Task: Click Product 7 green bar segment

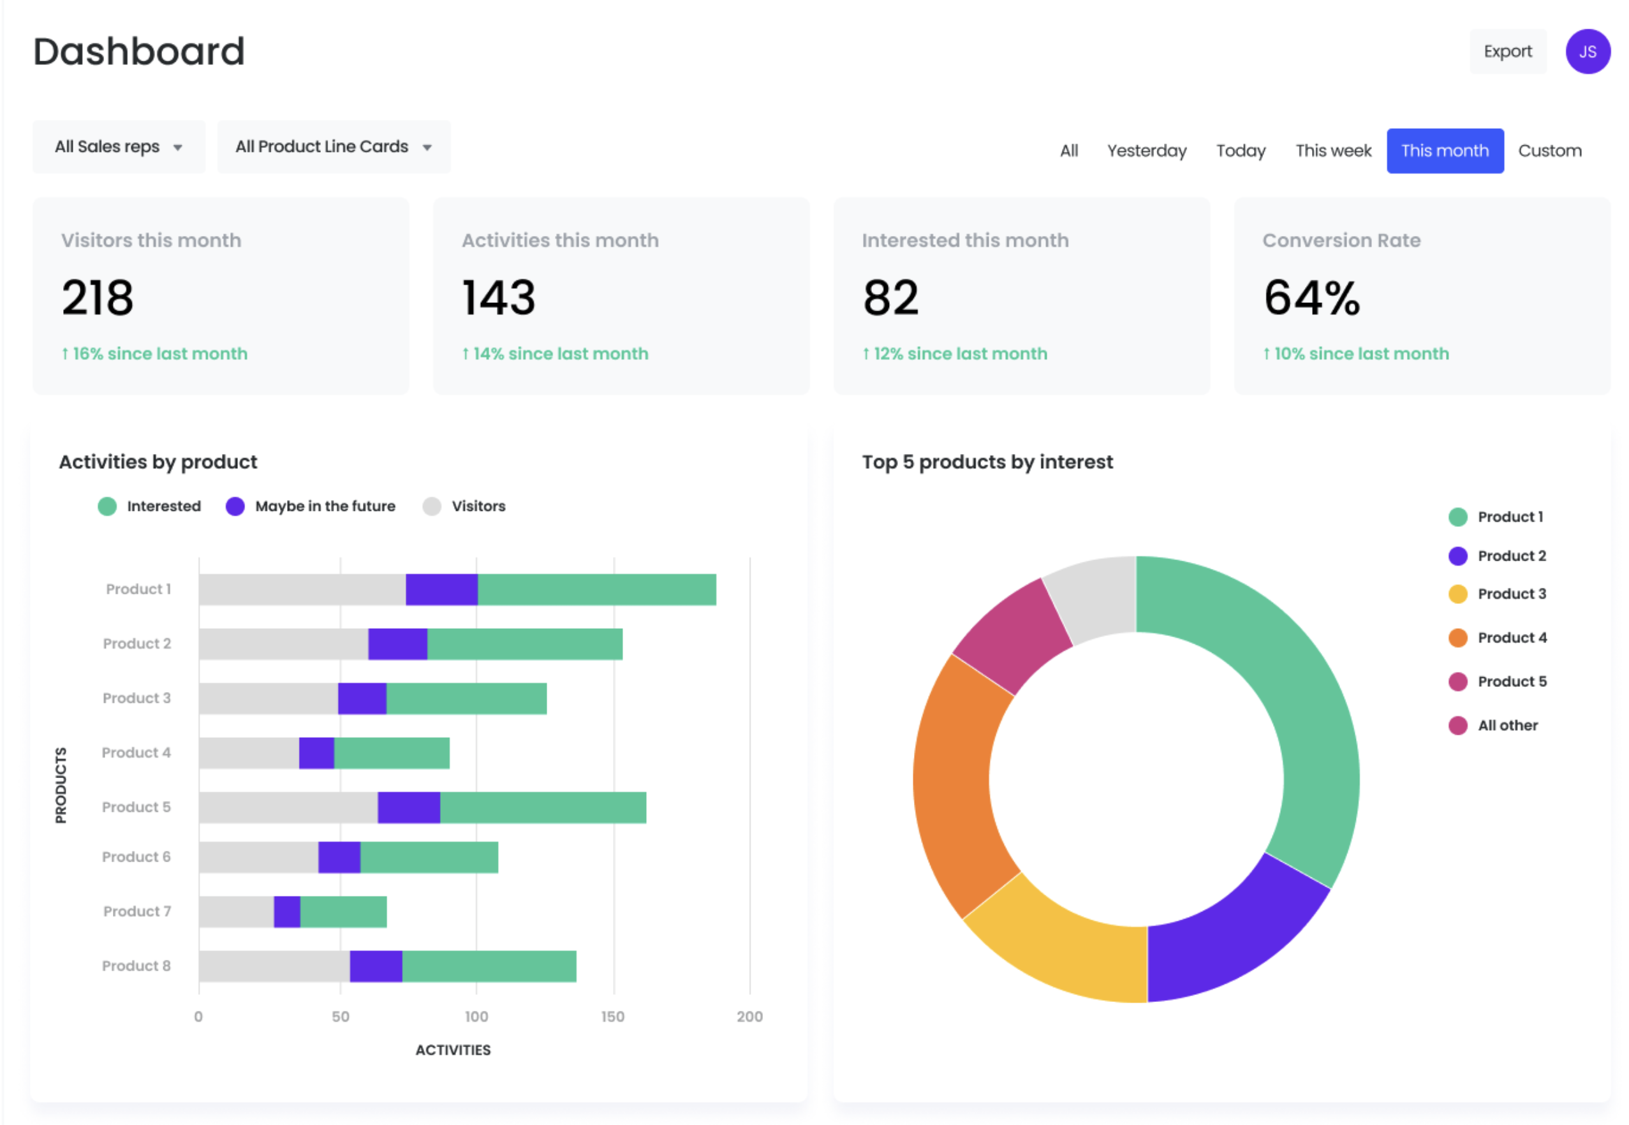Action: 343,911
